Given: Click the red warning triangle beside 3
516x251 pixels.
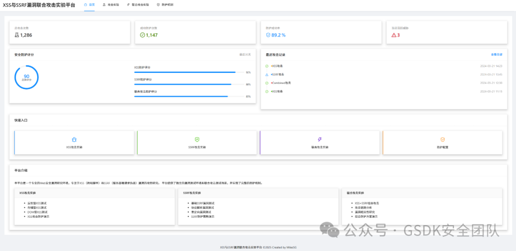Looking at the screenshot, I should point(394,35).
